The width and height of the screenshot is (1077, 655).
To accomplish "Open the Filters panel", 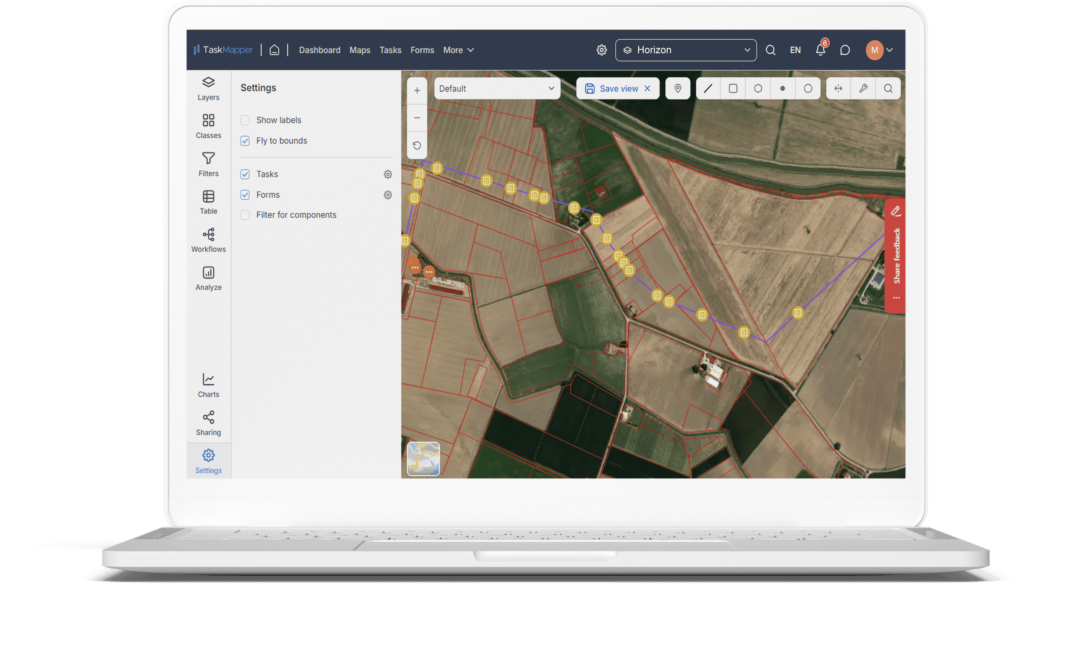I will click(208, 165).
